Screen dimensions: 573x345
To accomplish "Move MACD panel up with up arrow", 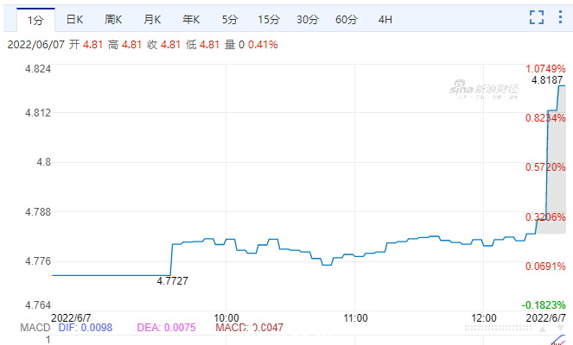I will coord(543,329).
